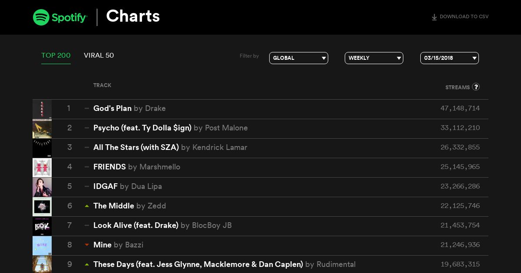521x273 pixels.
Task: Open FRIENDS album art thumbnail
Action: [42, 168]
